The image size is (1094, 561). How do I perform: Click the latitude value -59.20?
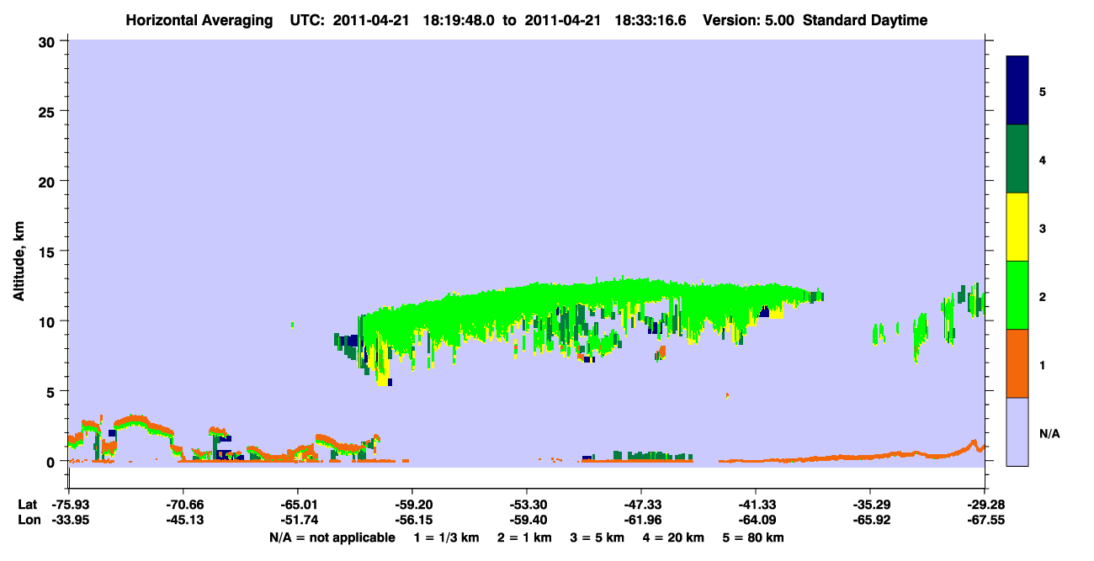(x=412, y=505)
